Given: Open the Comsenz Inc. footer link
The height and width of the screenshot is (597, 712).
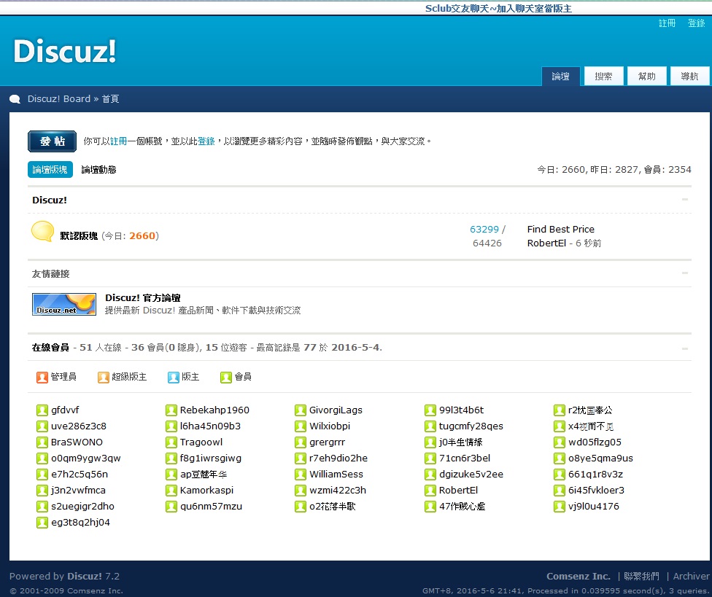Looking at the screenshot, I should (x=578, y=576).
